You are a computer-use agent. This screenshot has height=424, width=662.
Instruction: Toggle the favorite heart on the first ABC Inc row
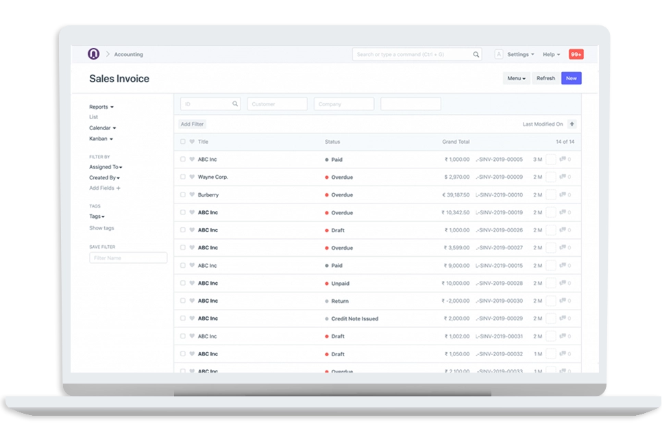[191, 159]
